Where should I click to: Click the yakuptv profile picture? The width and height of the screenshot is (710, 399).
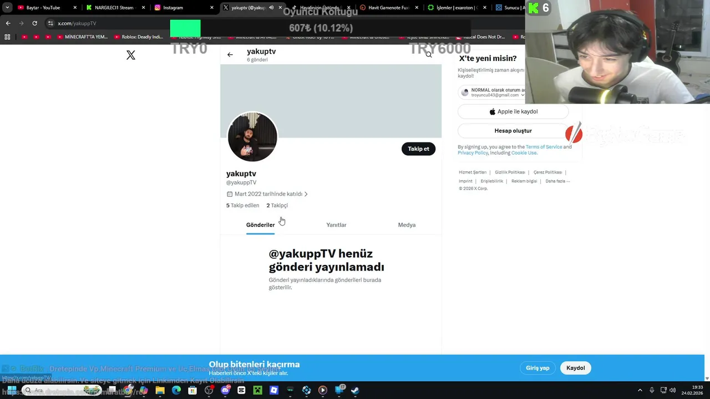pyautogui.click(x=252, y=137)
